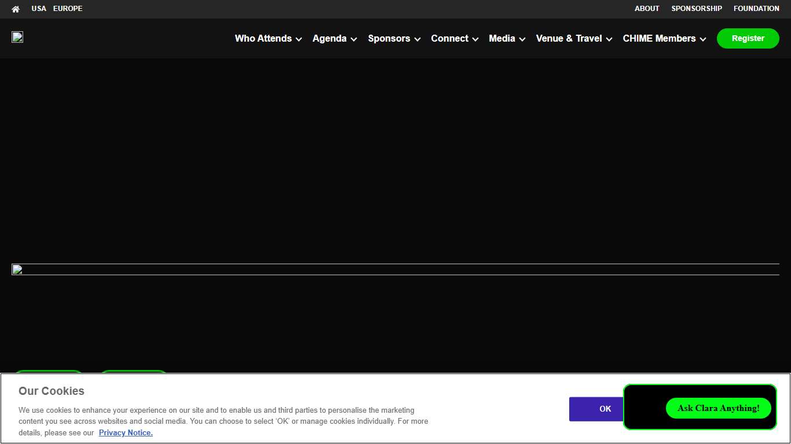791x444 pixels.
Task: Switch to the EUROPE site link
Action: pyautogui.click(x=68, y=9)
